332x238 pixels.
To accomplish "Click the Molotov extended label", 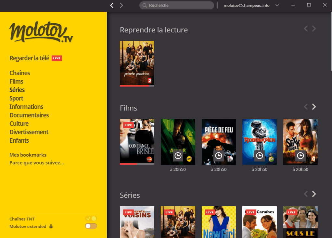I will coord(28,226).
